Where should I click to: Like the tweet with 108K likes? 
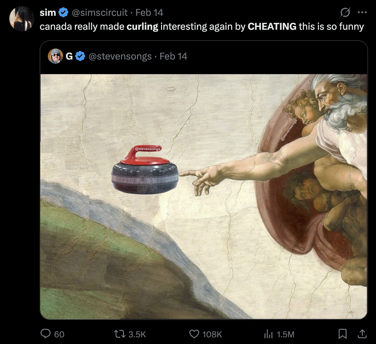point(194,334)
